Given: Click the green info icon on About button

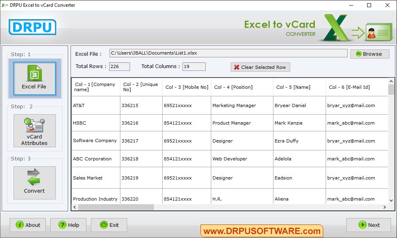Looking at the screenshot, I should click(x=19, y=225).
